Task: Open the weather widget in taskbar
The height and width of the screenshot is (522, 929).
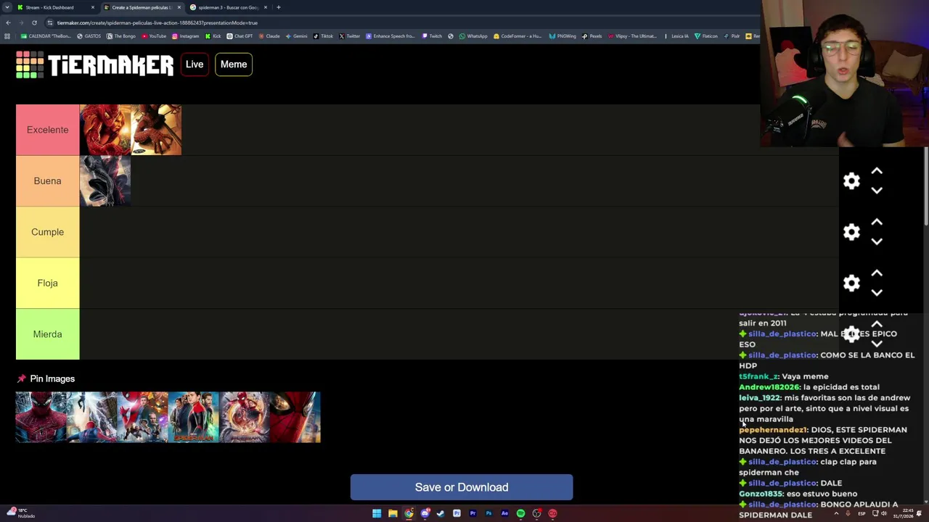Action: point(20,513)
